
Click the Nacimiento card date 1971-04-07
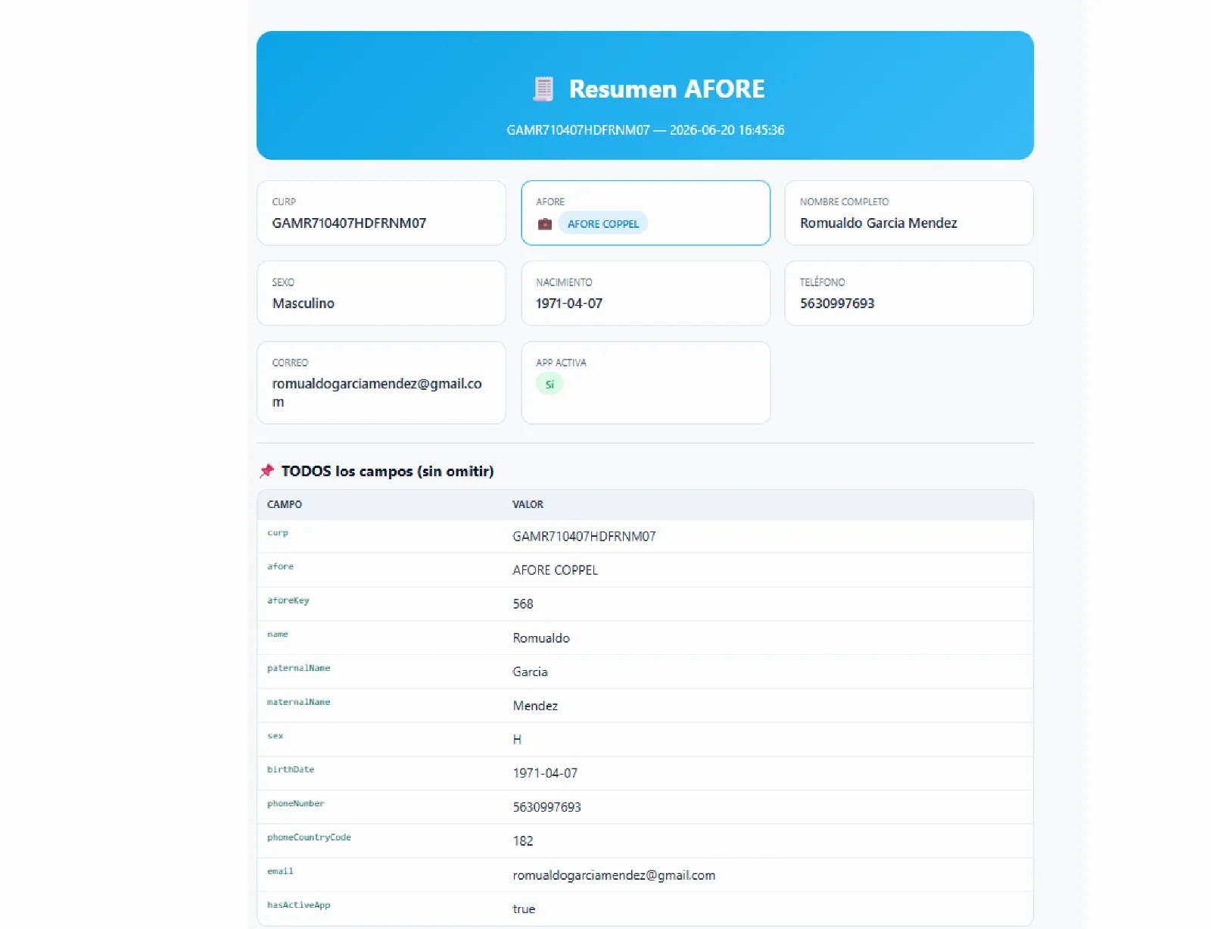point(569,304)
